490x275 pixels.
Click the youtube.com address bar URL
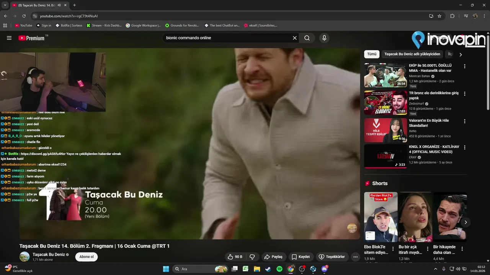pyautogui.click(x=69, y=16)
